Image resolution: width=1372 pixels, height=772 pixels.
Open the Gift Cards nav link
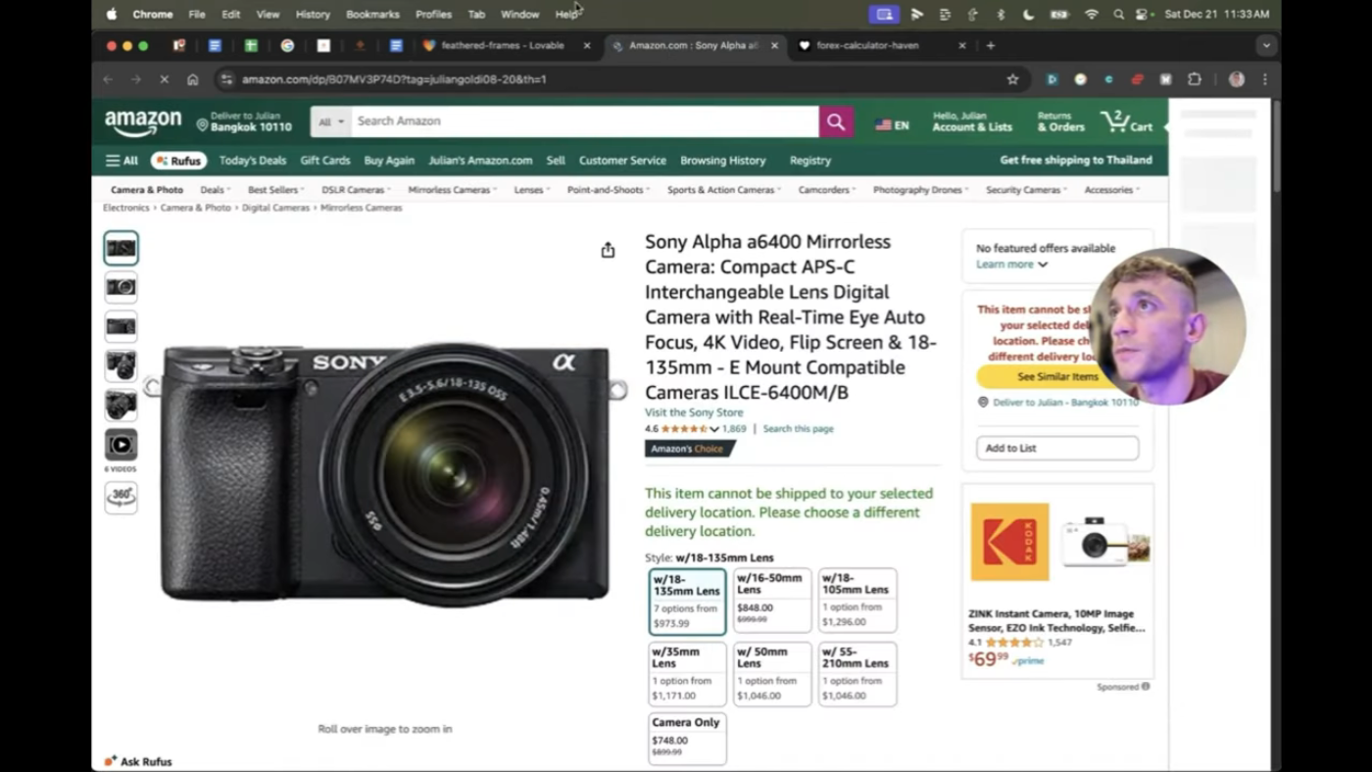[x=325, y=161]
